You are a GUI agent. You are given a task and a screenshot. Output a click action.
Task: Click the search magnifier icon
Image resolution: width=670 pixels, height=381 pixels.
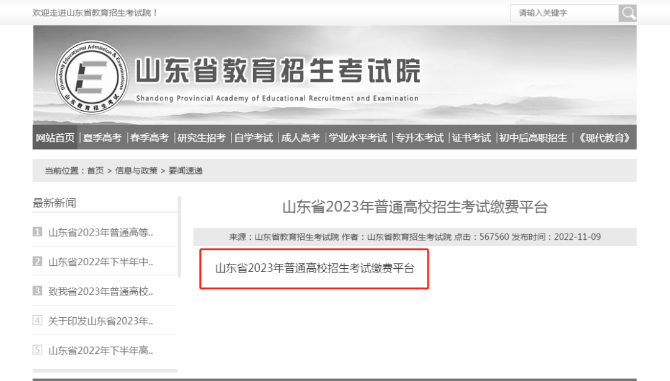click(628, 12)
